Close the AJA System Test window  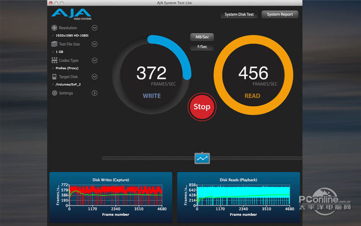click(51, 3)
